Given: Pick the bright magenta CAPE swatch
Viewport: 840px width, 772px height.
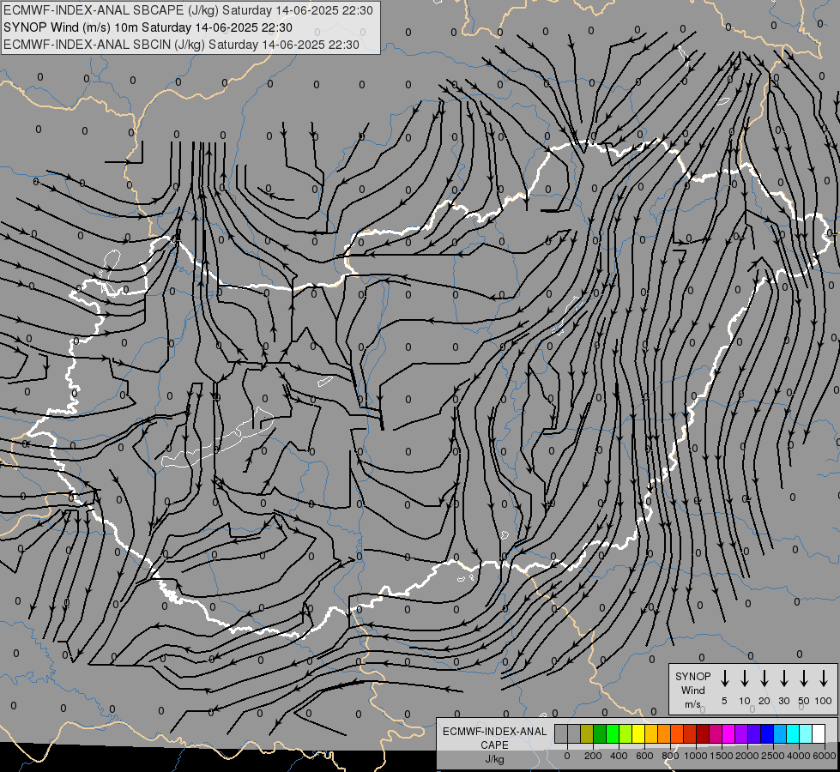Looking at the screenshot, I should [728, 734].
